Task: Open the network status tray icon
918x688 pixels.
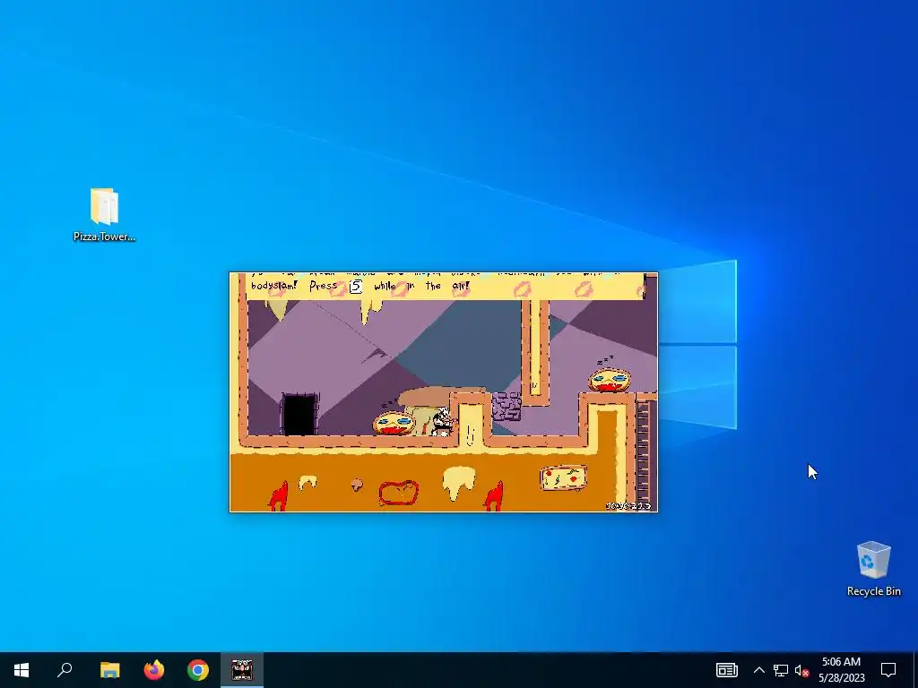Action: 781,670
